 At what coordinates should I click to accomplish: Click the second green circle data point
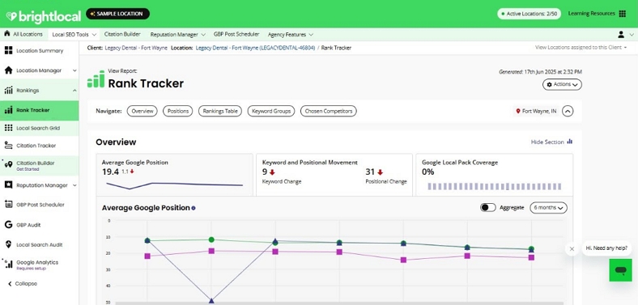(x=211, y=240)
